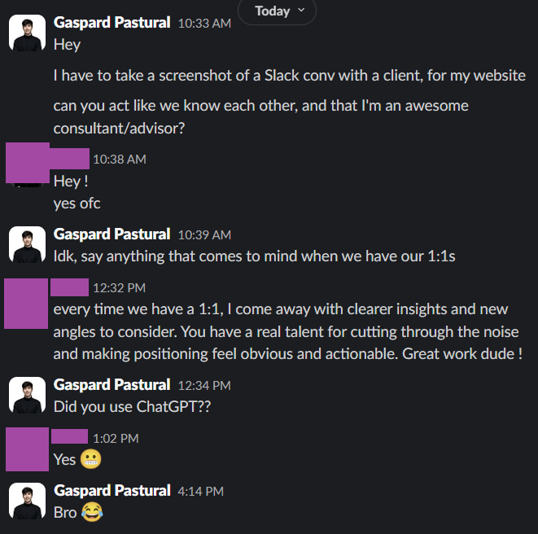Open the 4:14 PM message timestamp
The height and width of the screenshot is (534, 538).
(200, 491)
